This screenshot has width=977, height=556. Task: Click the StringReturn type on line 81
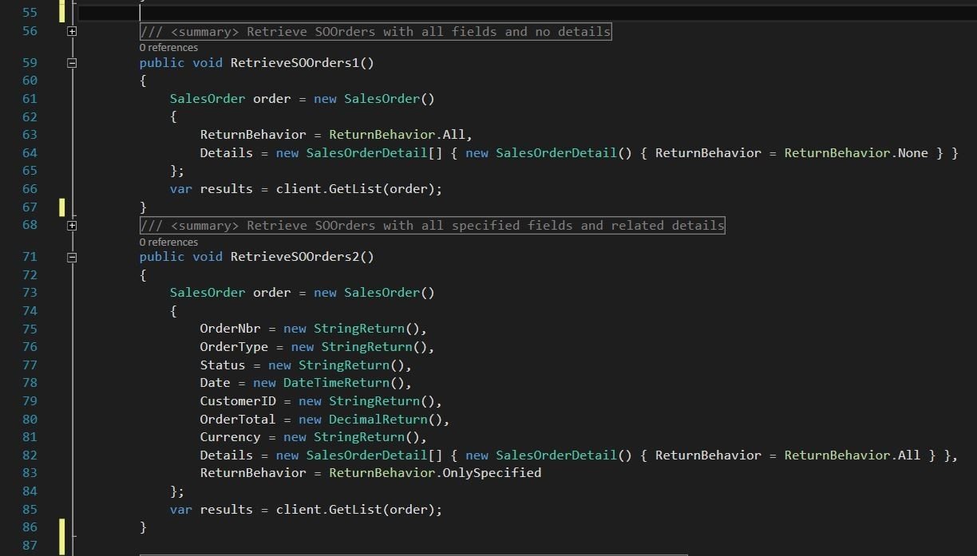coord(359,436)
